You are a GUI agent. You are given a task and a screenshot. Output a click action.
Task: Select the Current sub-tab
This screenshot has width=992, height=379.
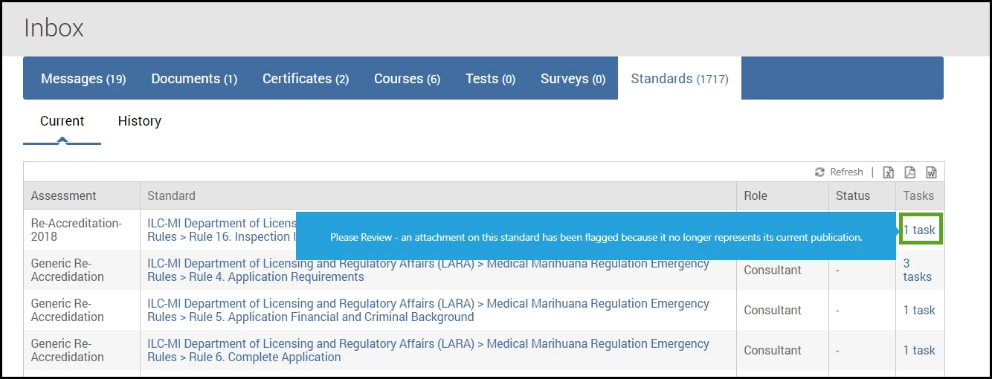(x=62, y=121)
